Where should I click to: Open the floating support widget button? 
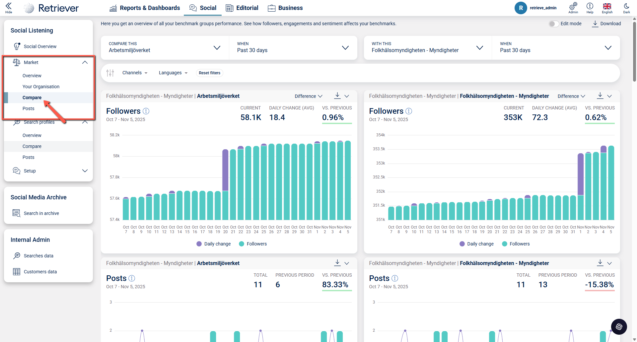pos(619,327)
